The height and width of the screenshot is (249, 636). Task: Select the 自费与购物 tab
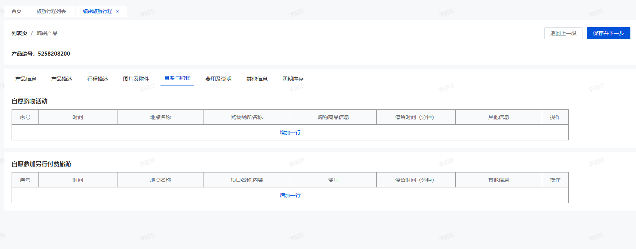(x=177, y=78)
